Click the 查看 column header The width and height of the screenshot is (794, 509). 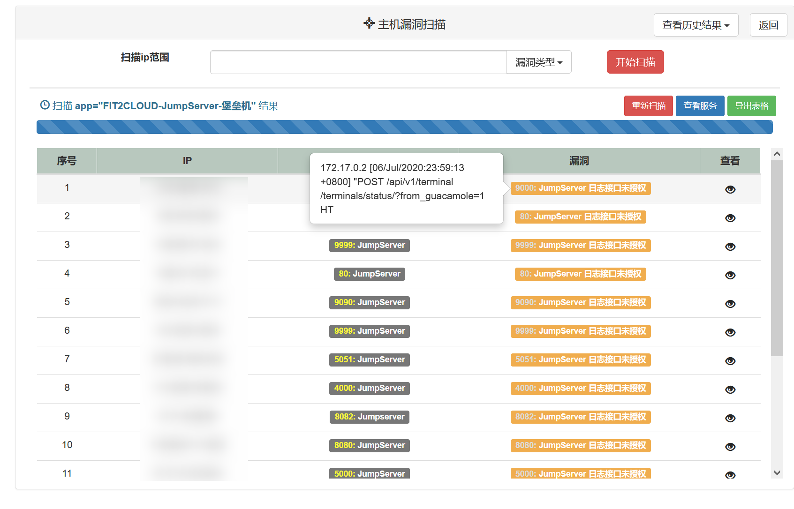(x=730, y=161)
